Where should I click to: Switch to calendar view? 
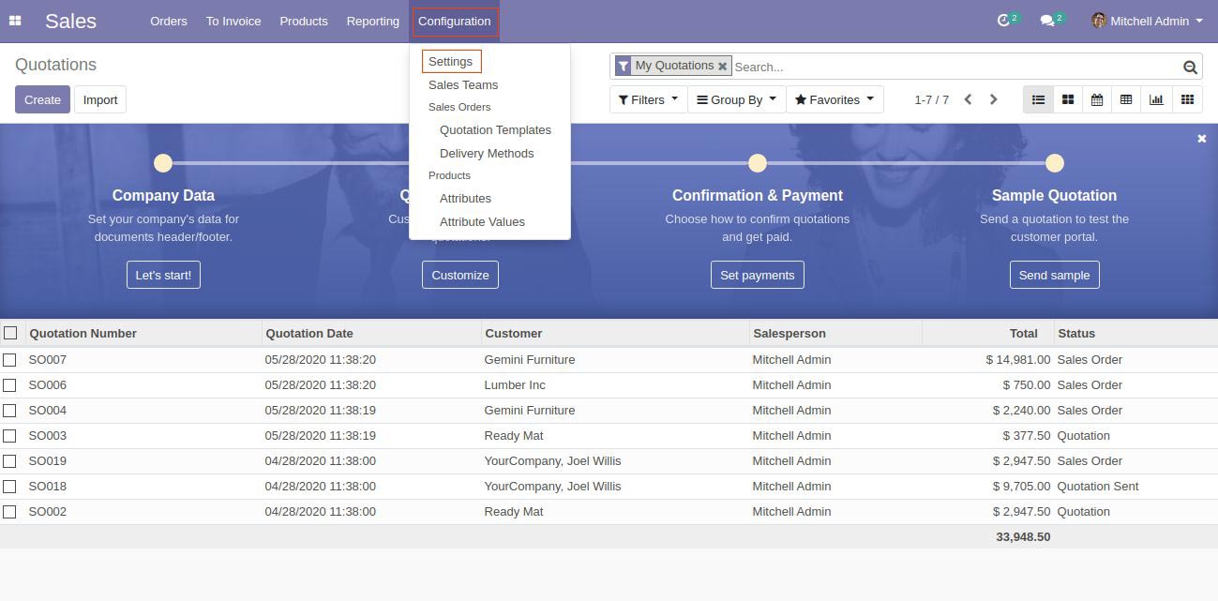click(x=1097, y=99)
